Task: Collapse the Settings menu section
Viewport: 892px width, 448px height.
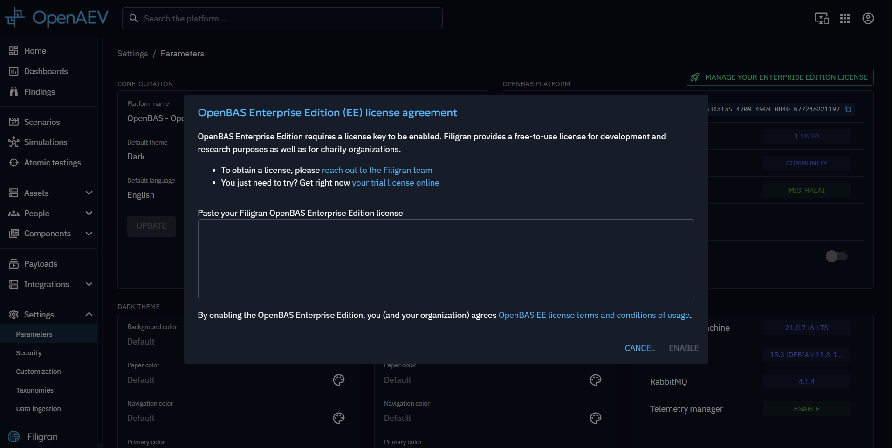Action: [x=89, y=315]
